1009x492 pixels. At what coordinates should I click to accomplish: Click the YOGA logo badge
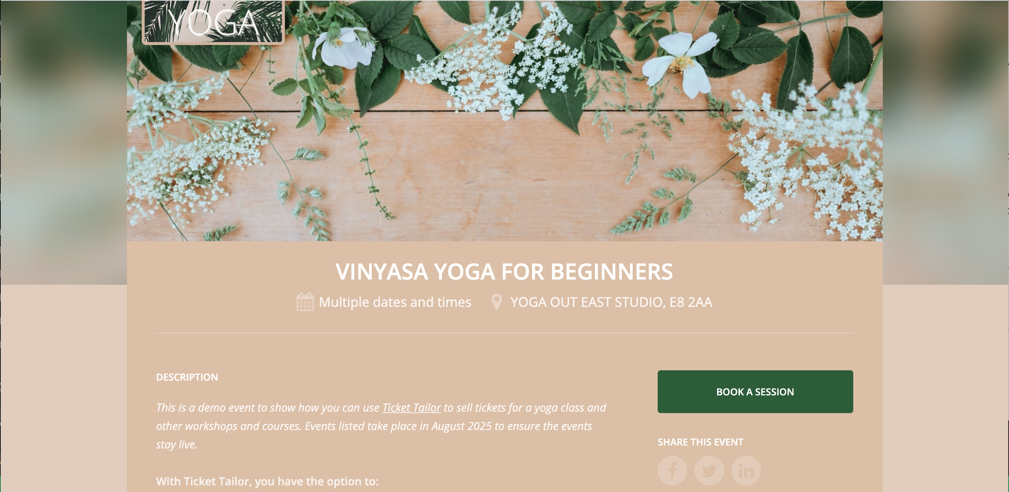[x=213, y=22]
